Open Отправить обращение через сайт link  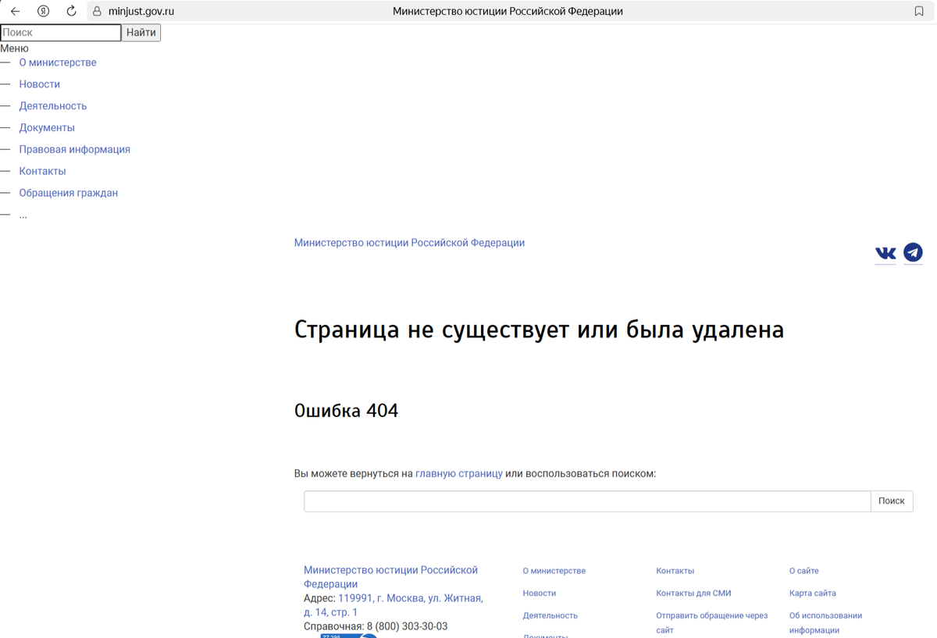(712, 622)
